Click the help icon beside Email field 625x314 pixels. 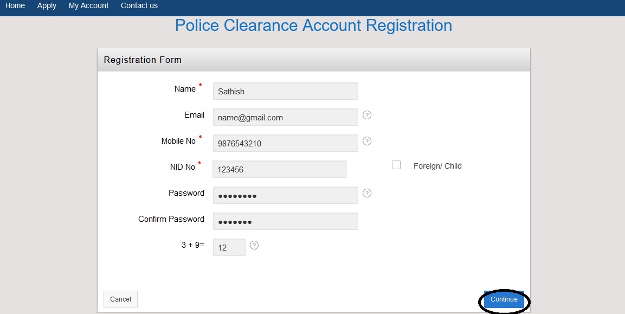click(x=367, y=115)
